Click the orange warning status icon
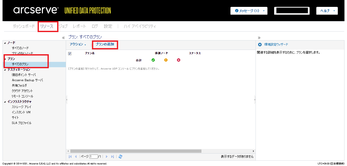Image resolution: width=347 pixels, height=166 pixels. (166, 60)
